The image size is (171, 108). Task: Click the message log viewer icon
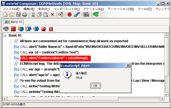click(x=86, y=15)
